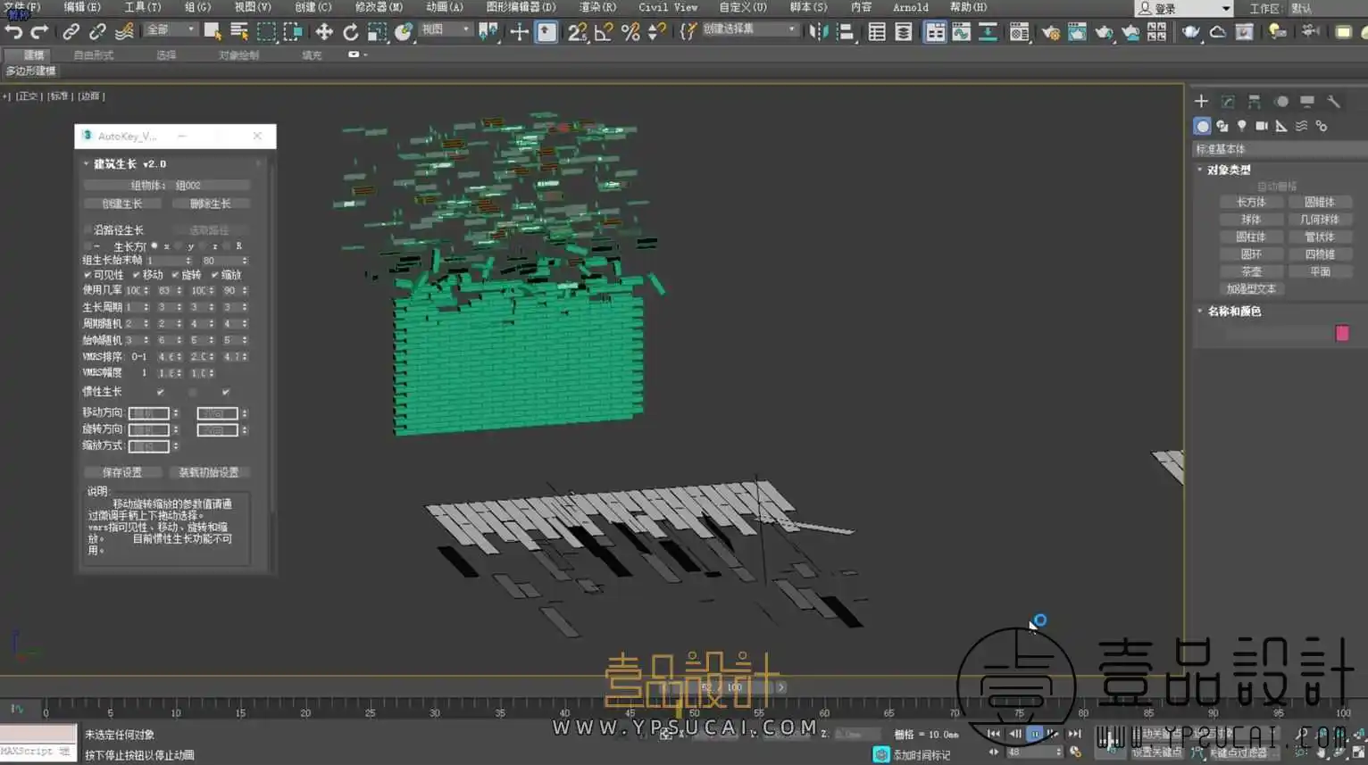This screenshot has width=1368, height=765.
Task: Open the 编辑(E) menu
Action: pyautogui.click(x=82, y=7)
